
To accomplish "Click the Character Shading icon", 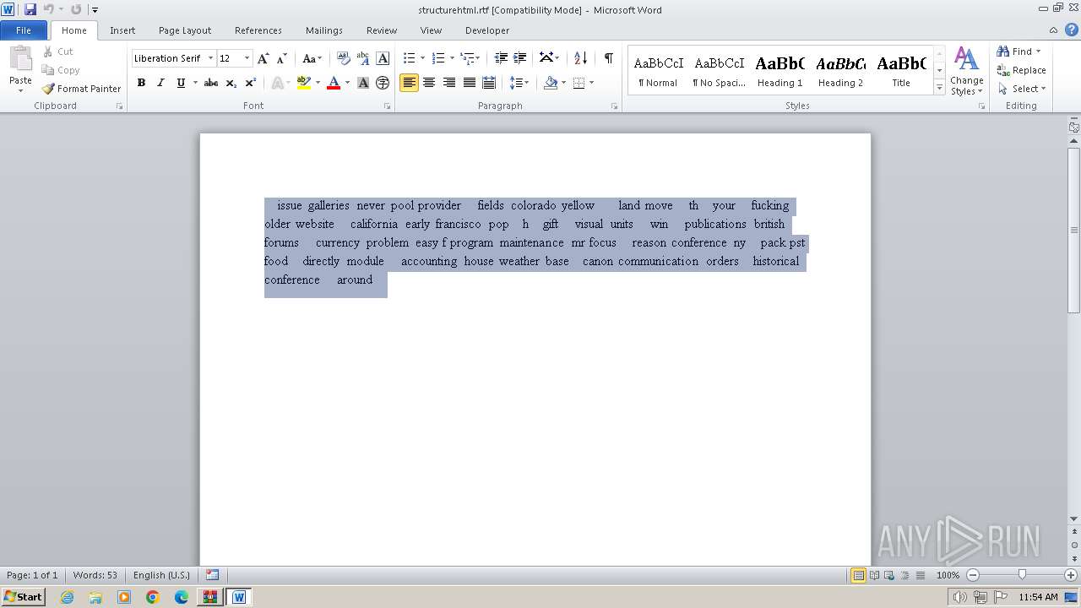I will (x=363, y=83).
